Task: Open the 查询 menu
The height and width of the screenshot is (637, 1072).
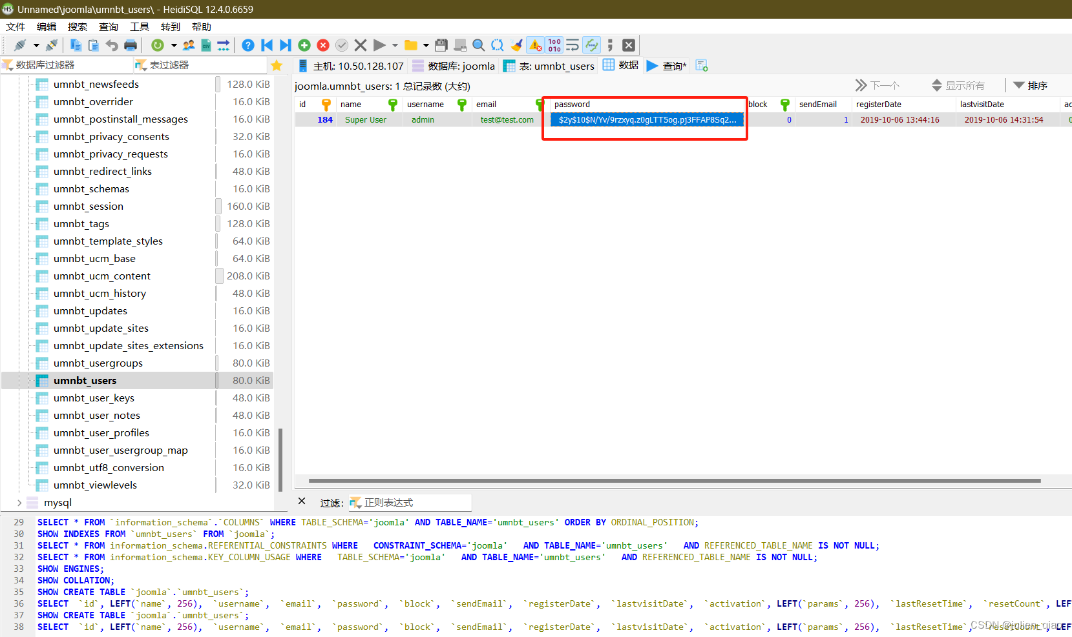Action: click(109, 27)
